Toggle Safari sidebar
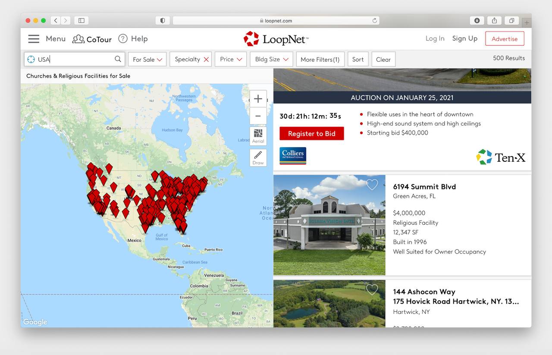 coord(81,20)
